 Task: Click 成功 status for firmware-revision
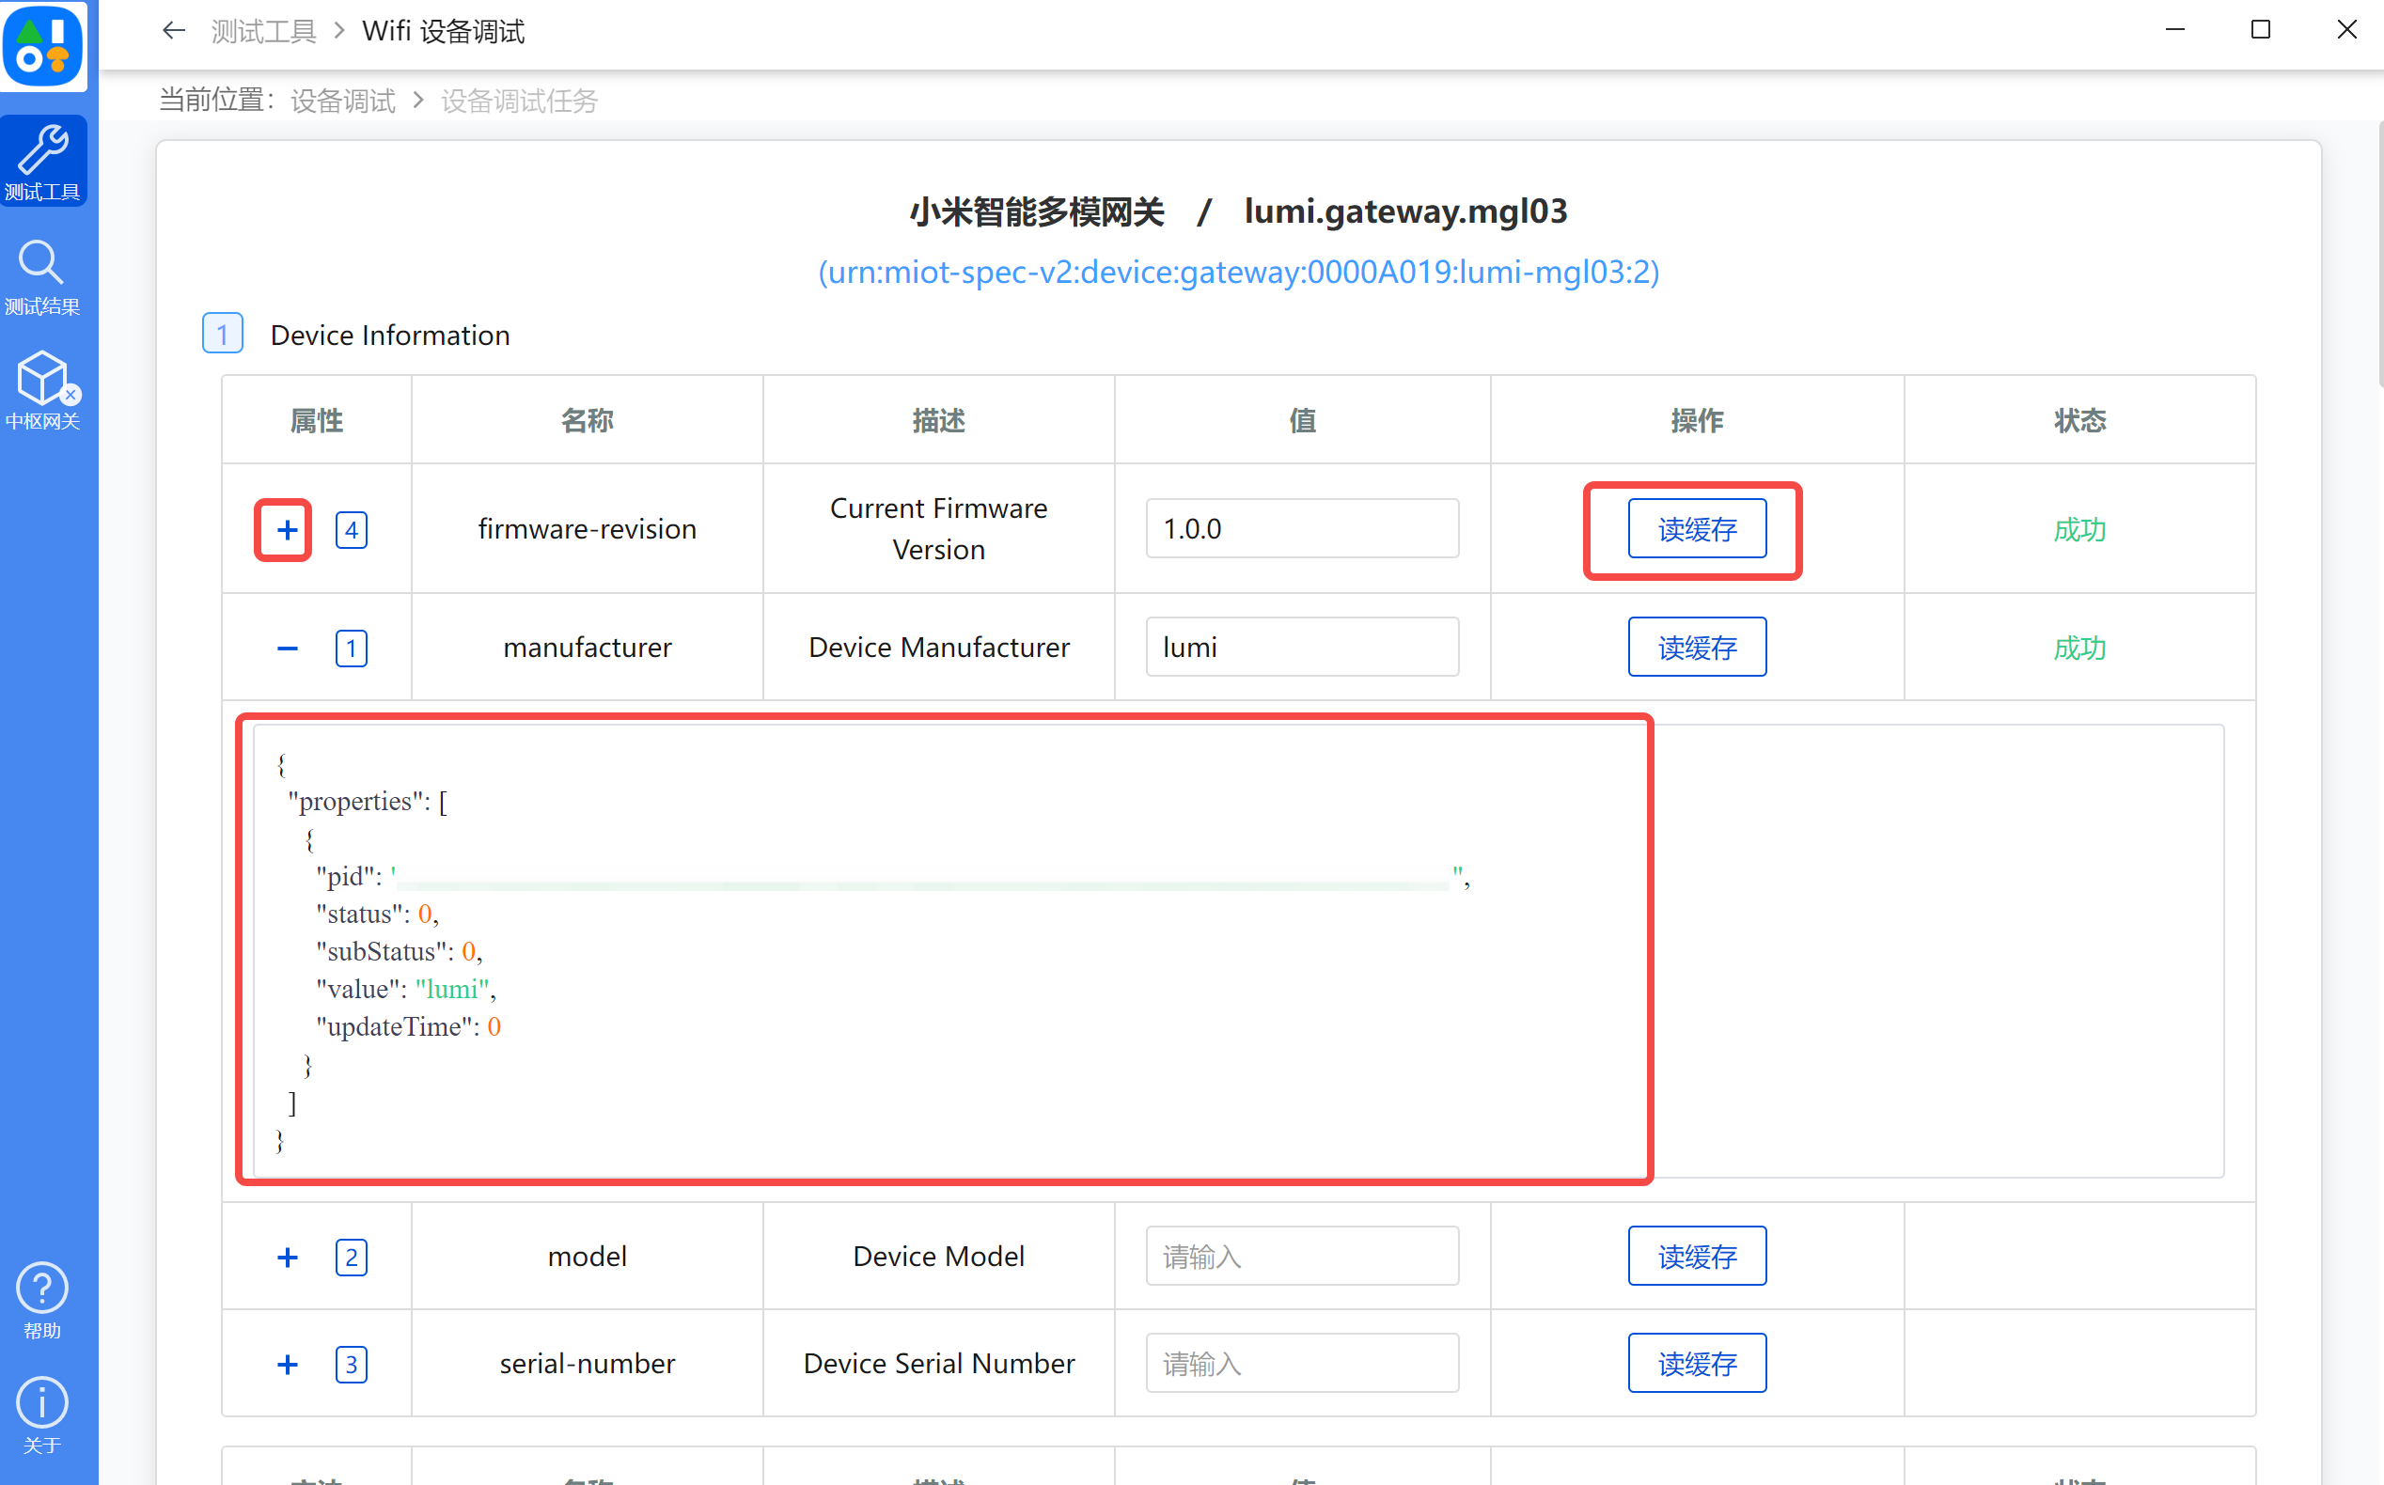[2079, 530]
